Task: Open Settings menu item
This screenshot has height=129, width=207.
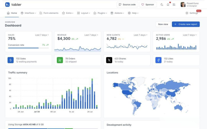Action: [x=192, y=13]
